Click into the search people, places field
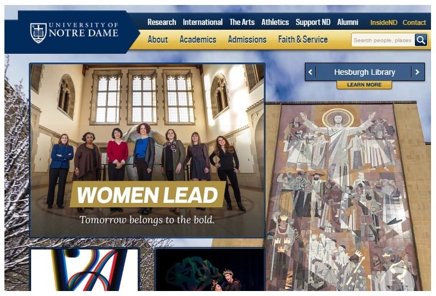436x296 pixels. coord(383,40)
